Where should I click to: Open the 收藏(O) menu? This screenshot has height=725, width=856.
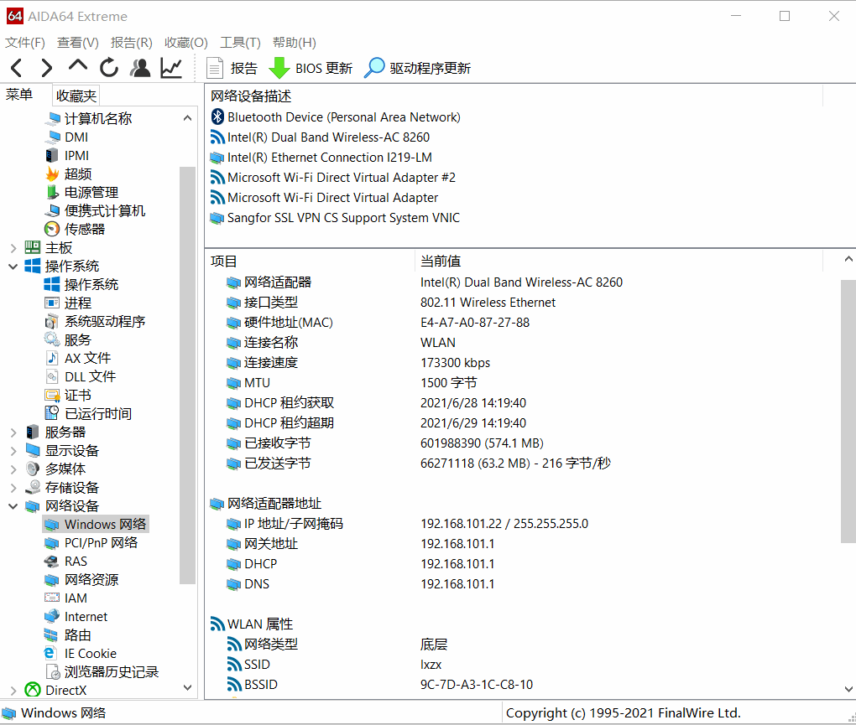coord(186,43)
